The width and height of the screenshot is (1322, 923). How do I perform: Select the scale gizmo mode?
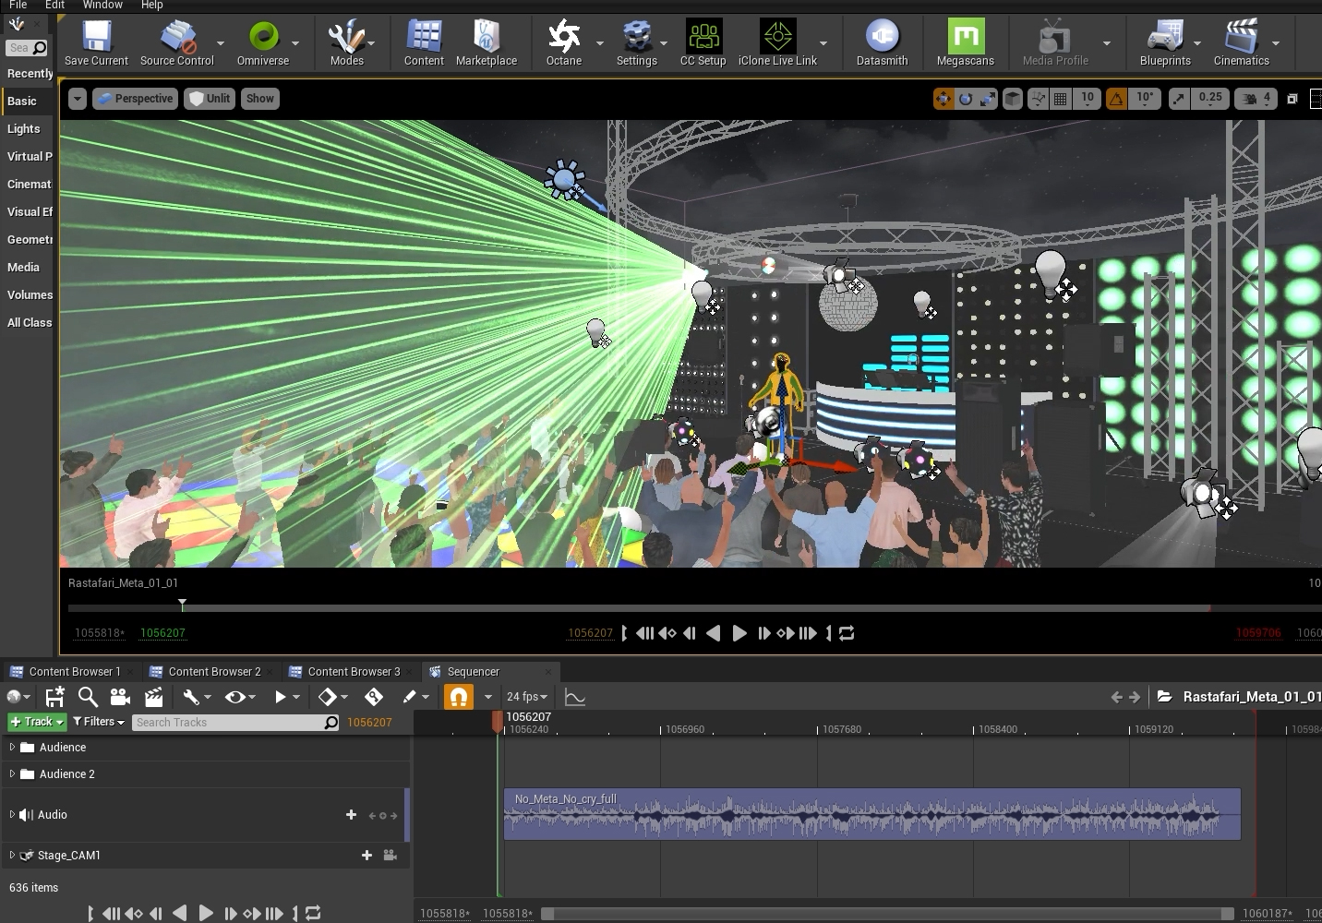coord(988,99)
